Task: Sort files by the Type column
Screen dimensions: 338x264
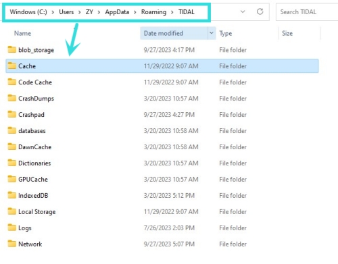Action: tap(226, 33)
